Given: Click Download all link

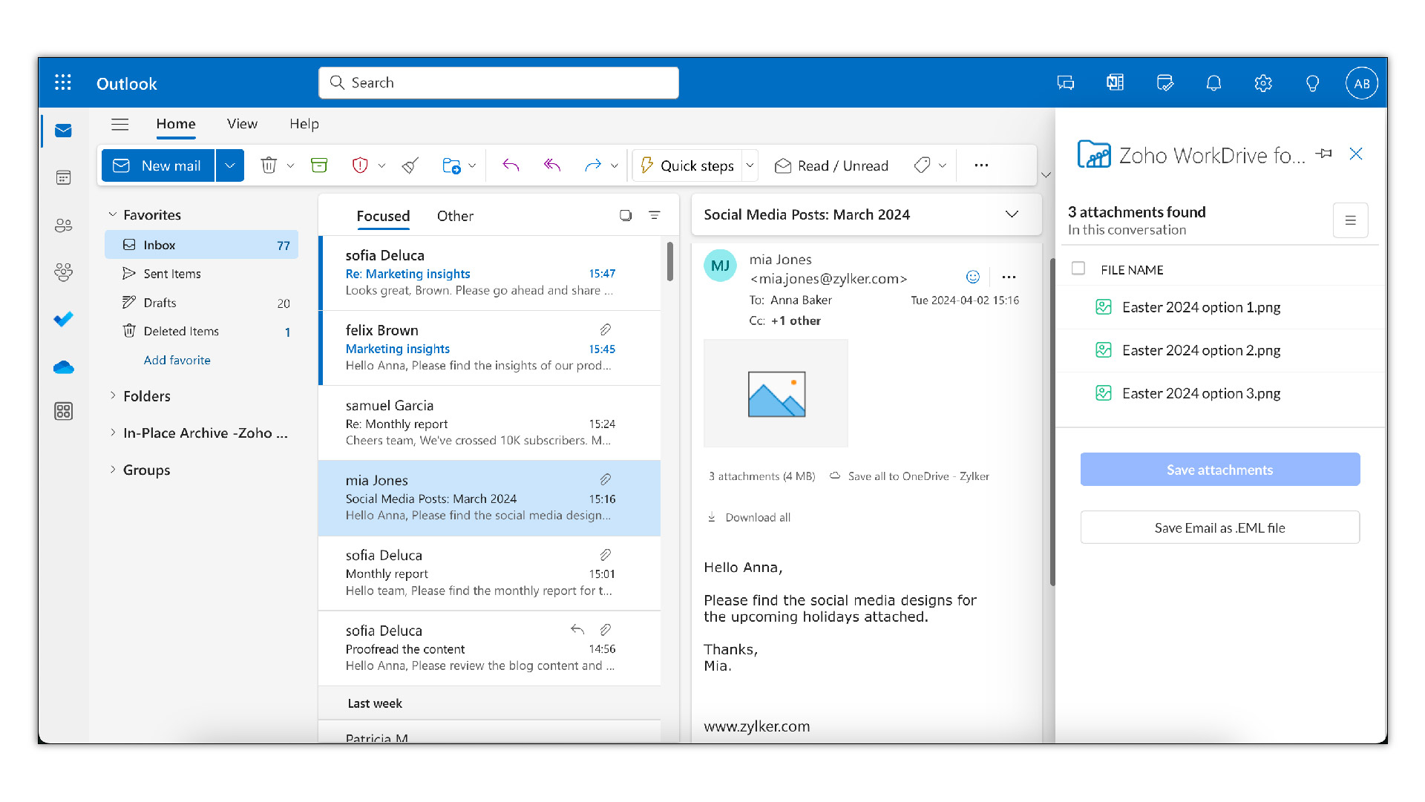Looking at the screenshot, I should click(750, 517).
